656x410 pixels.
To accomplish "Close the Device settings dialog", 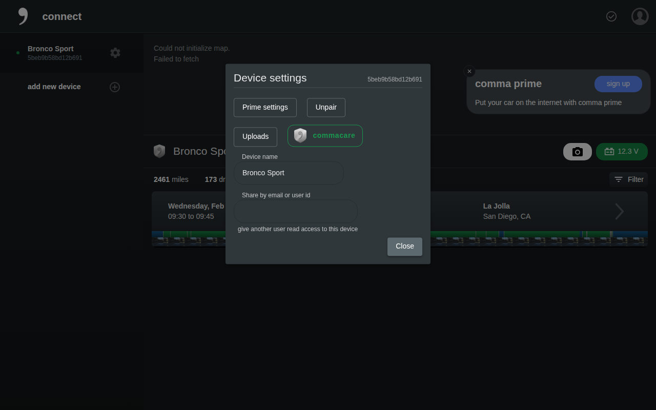I will tap(405, 247).
